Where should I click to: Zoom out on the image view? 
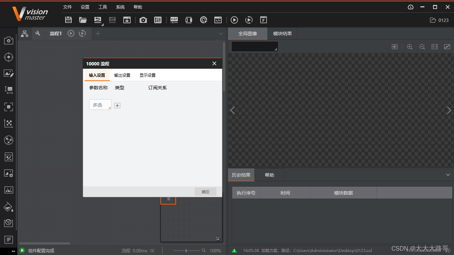coord(422,47)
